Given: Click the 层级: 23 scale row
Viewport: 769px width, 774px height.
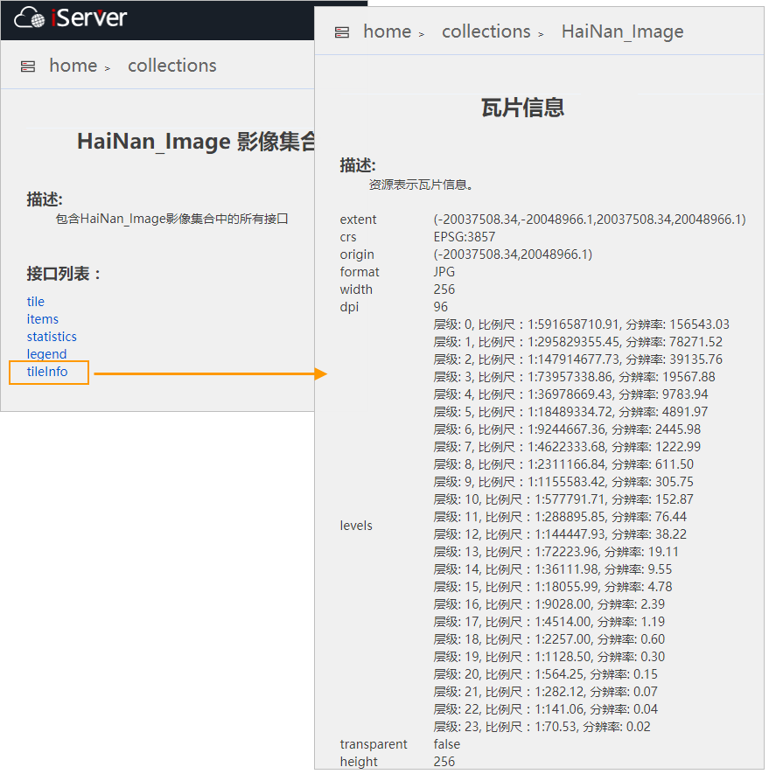Looking at the screenshot, I should [x=542, y=727].
